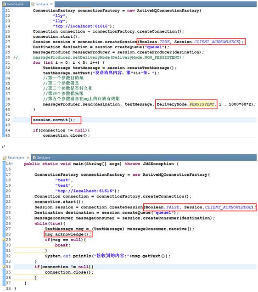Click Boolean.FALSE in the createSession call

[163, 207]
